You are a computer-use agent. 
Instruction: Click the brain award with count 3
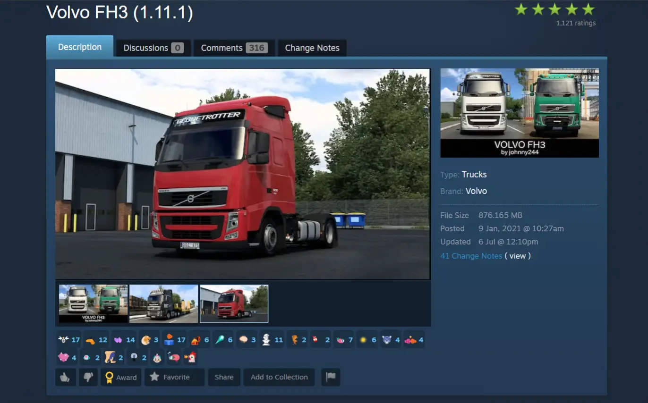(247, 339)
